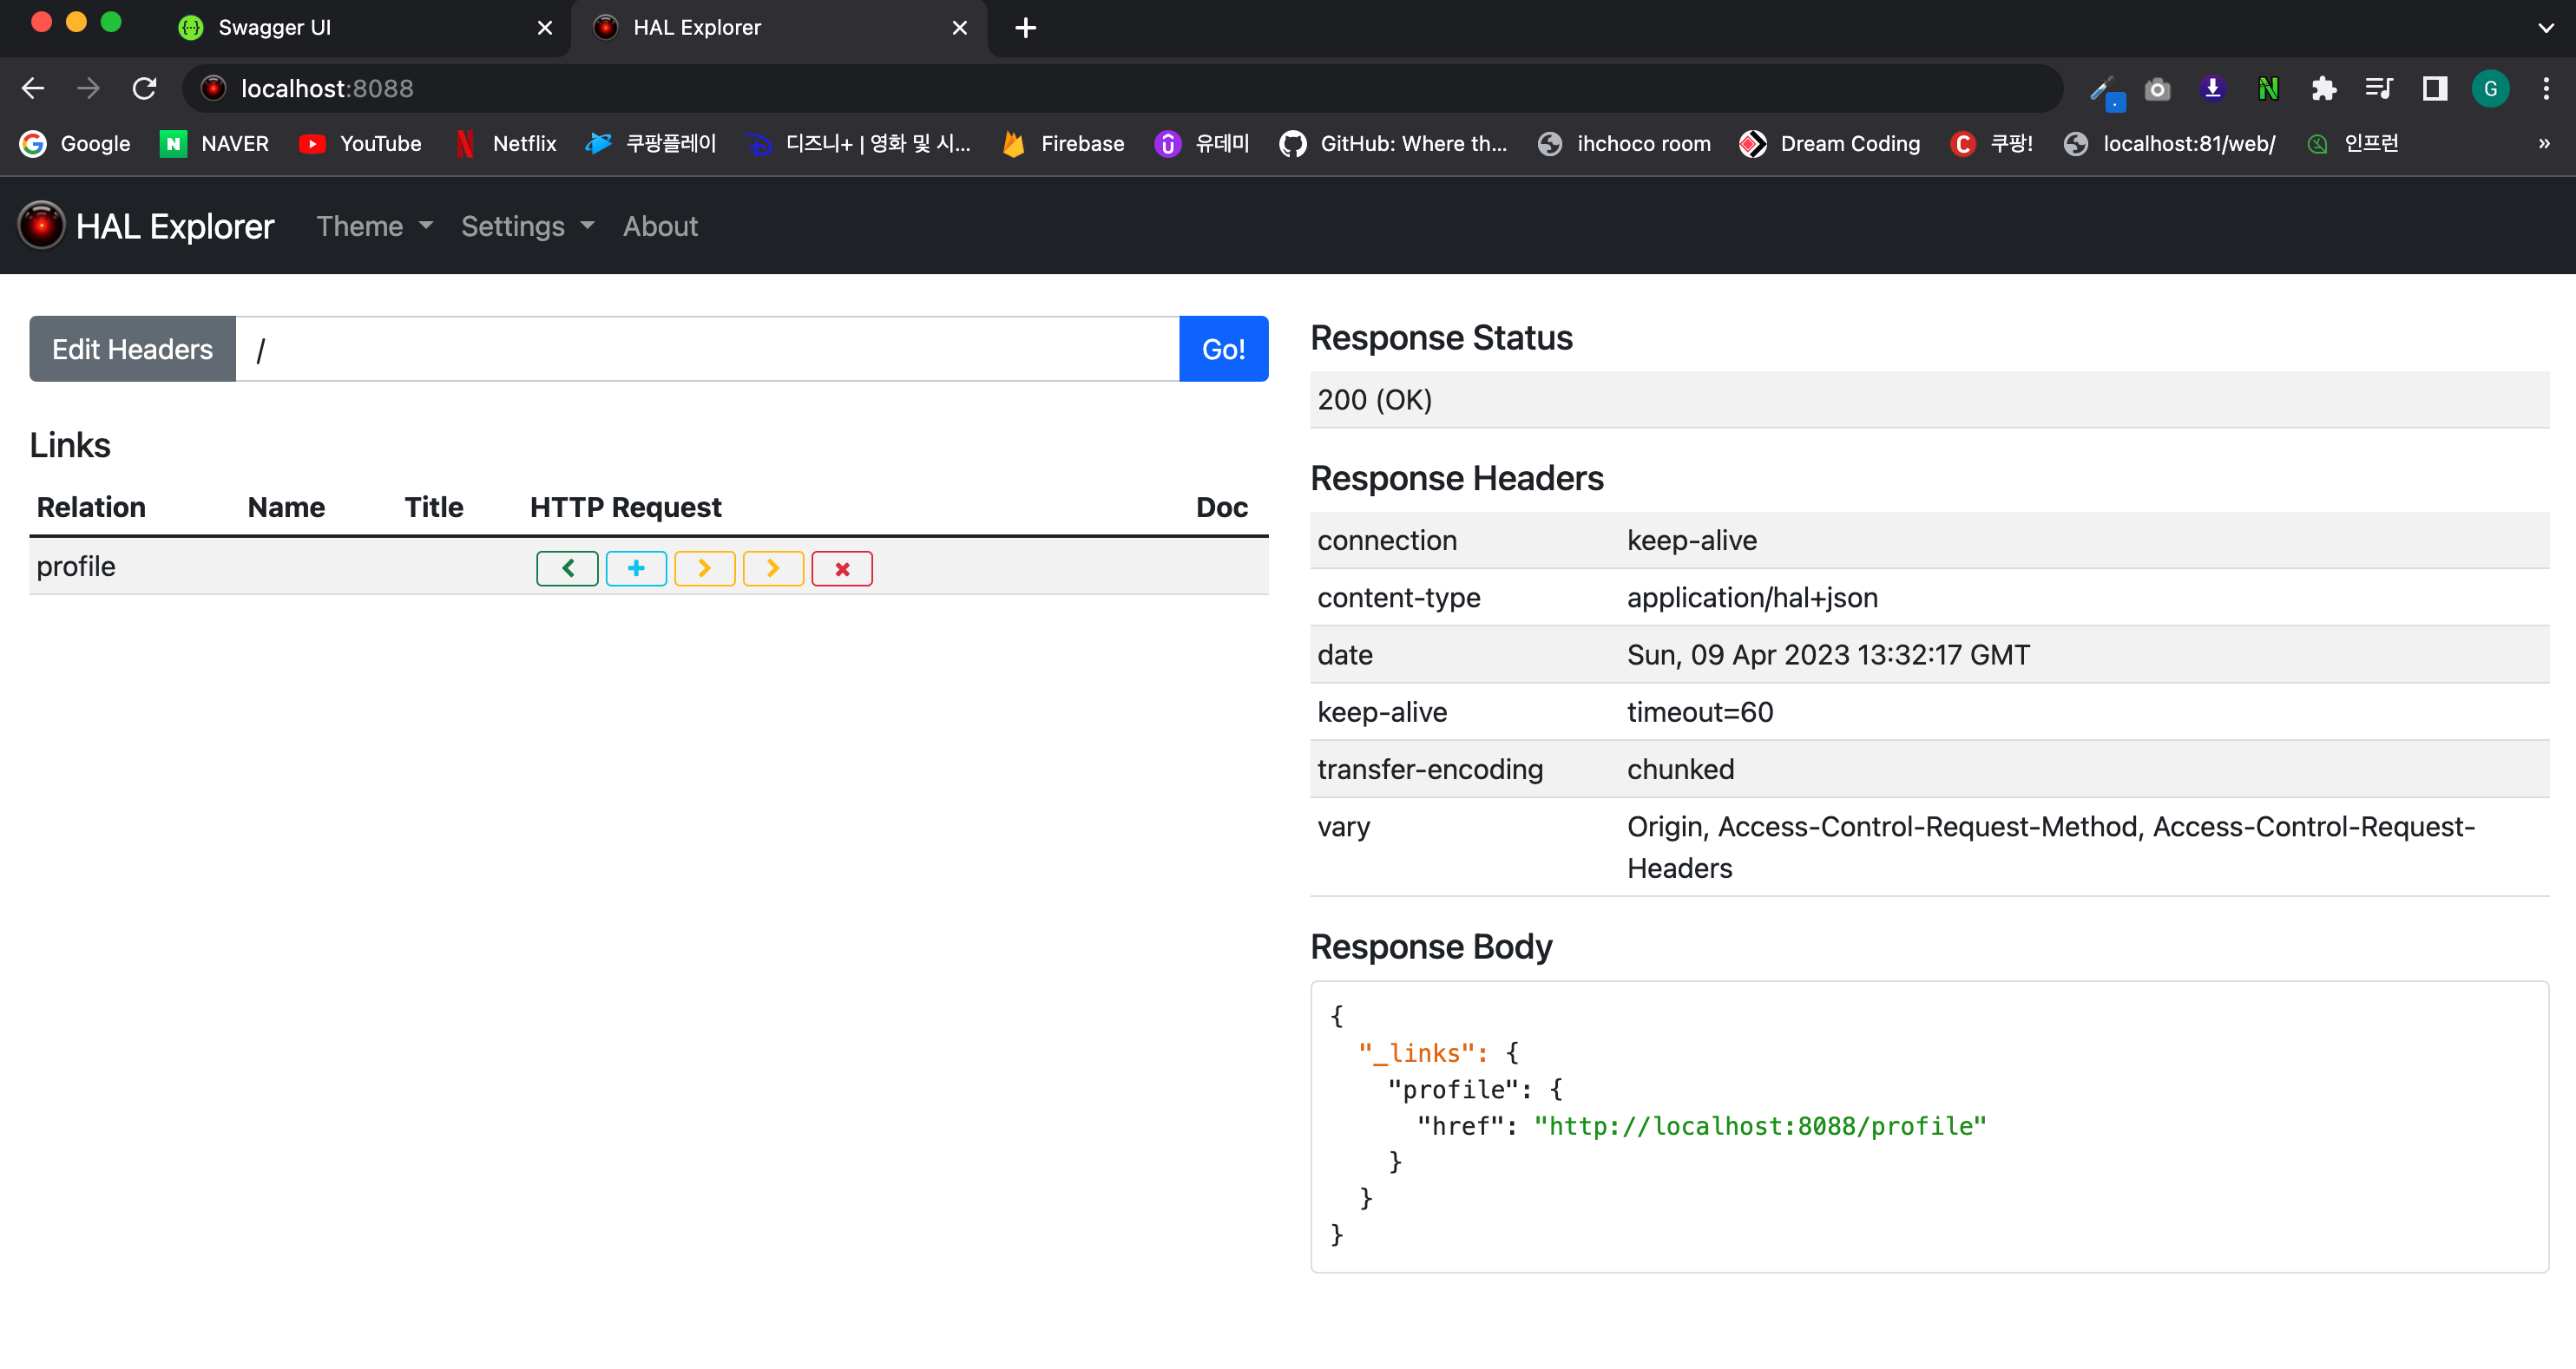2576x1369 pixels.
Task: Click the green GET request button for profile
Action: 567,568
